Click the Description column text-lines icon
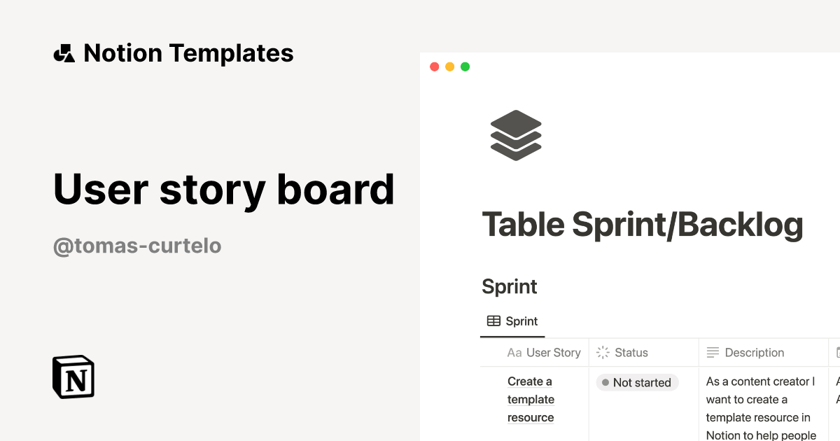The width and height of the screenshot is (840, 441). coord(713,353)
